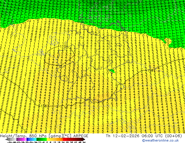This screenshot has height=143, width=185.
Task: Click the '118' contour label on the right
Action: coord(151,71)
